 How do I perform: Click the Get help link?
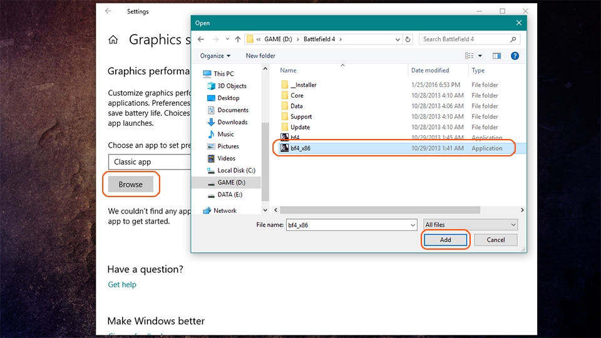coord(122,284)
